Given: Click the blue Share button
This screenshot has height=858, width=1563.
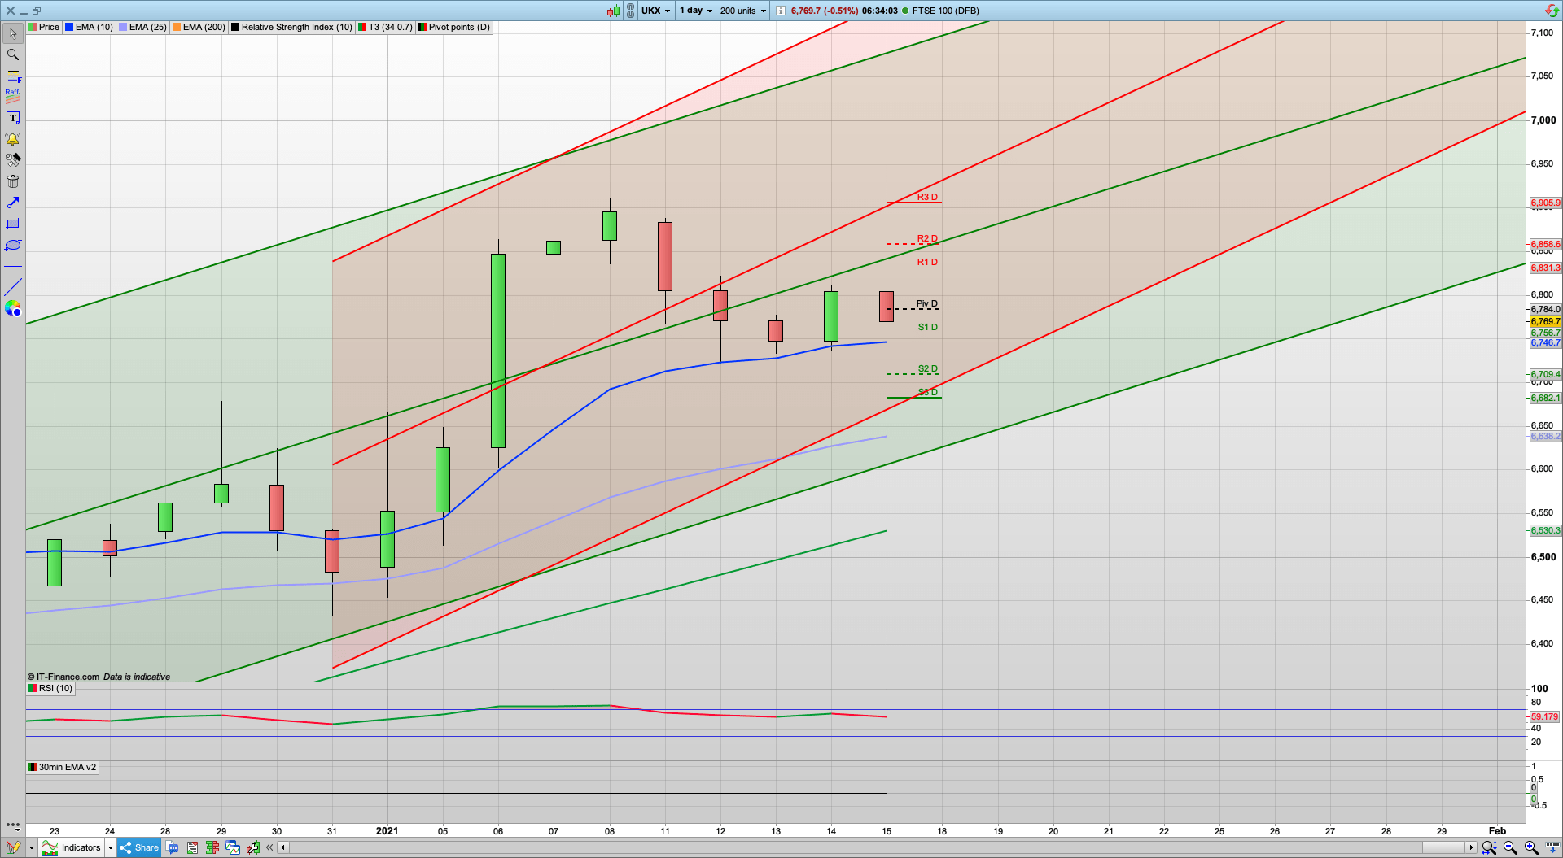Looking at the screenshot, I should 138,847.
